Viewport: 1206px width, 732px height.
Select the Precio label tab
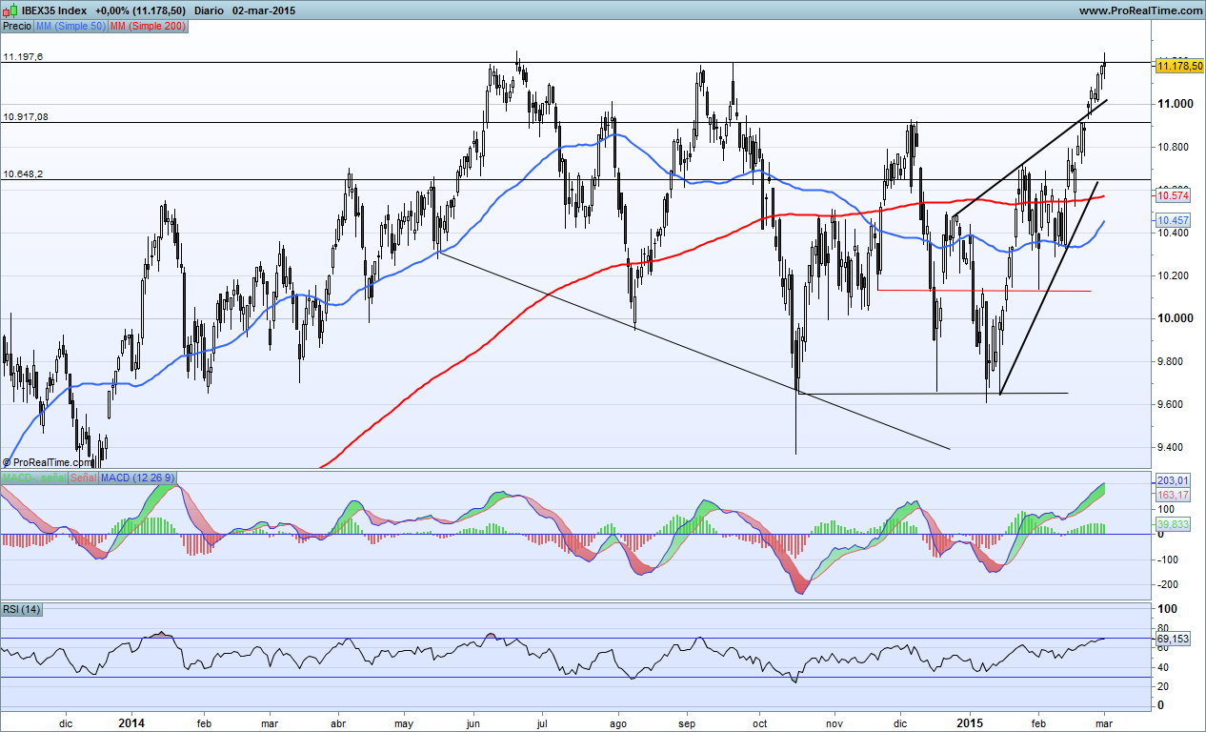(16, 27)
